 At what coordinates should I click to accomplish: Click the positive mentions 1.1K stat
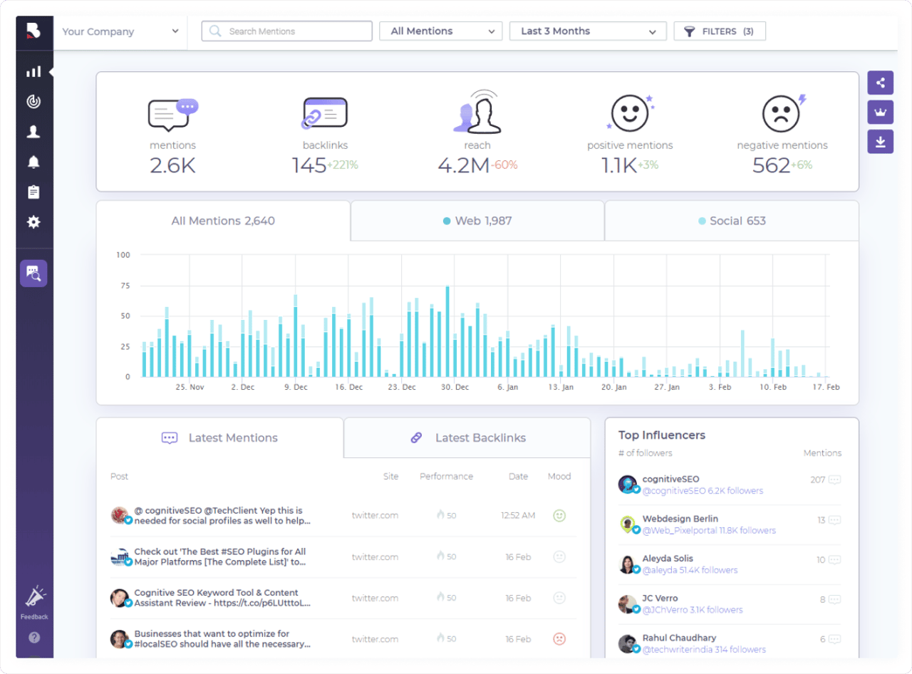tap(630, 135)
